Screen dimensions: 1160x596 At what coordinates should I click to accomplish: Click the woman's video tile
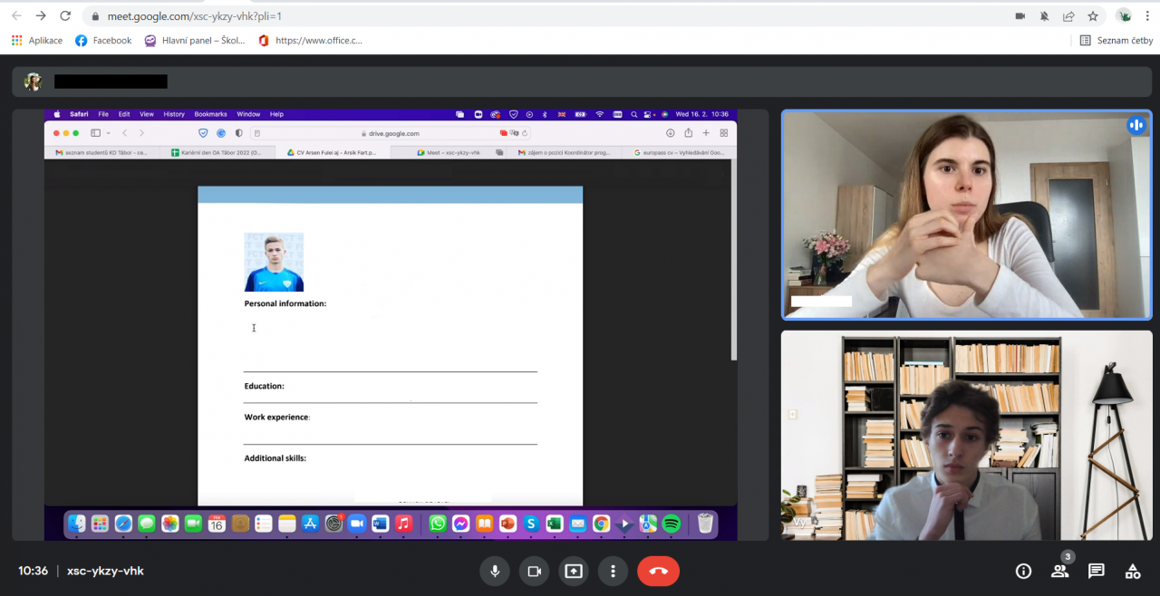[966, 215]
